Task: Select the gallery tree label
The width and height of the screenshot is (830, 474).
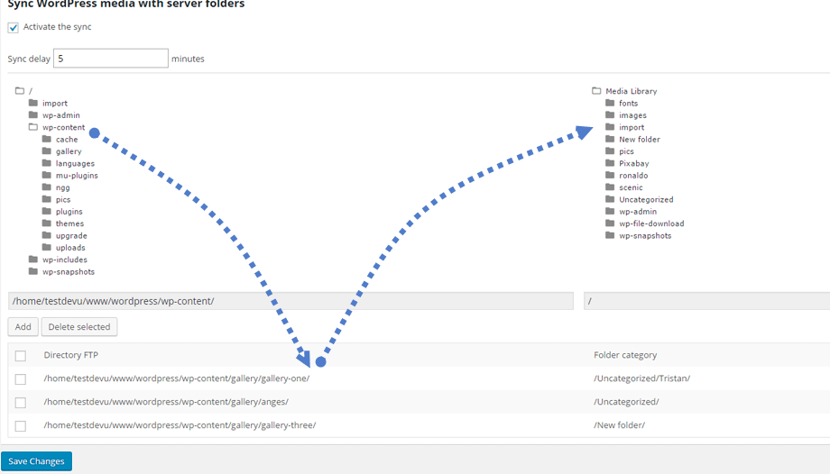Action: point(69,151)
